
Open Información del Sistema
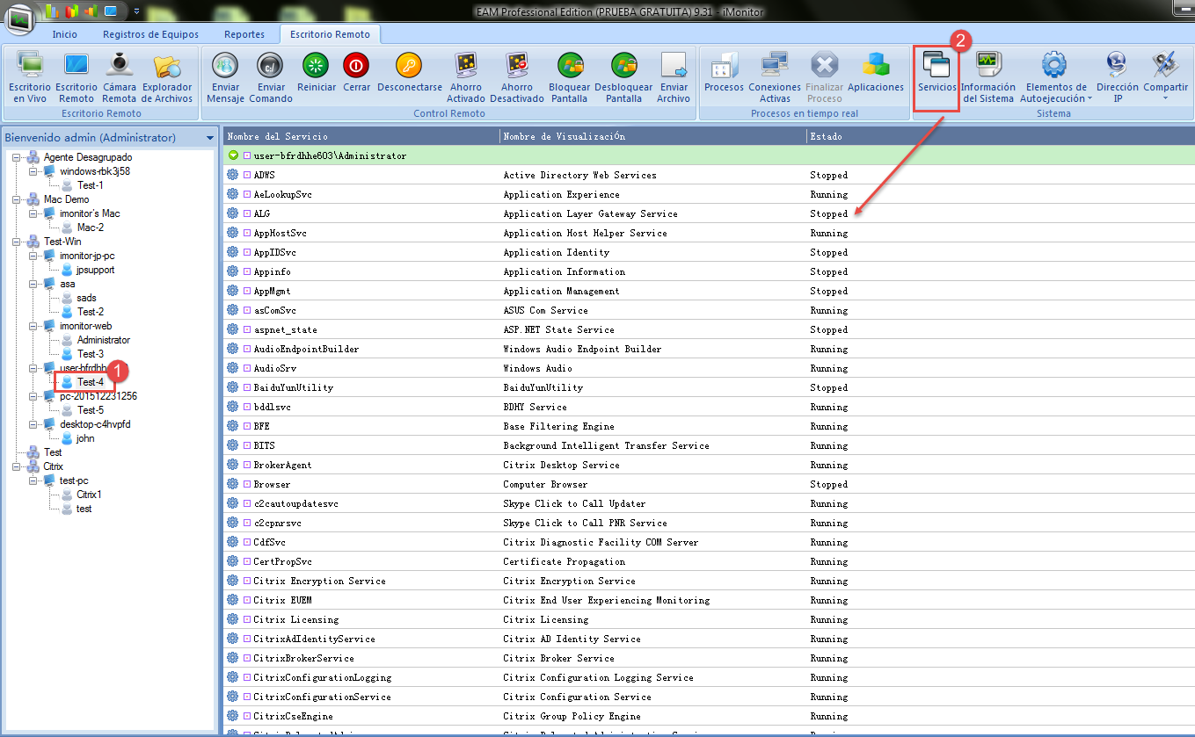pos(987,76)
